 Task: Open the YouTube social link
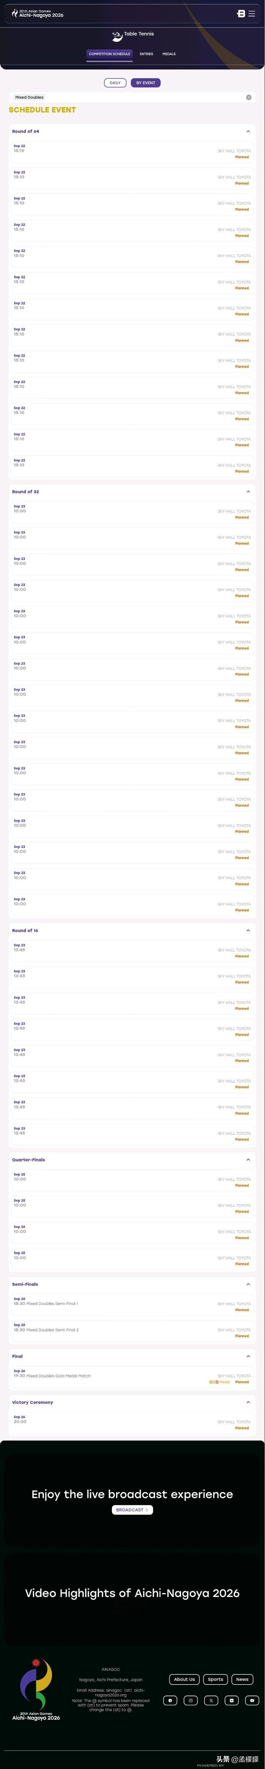[252, 1700]
